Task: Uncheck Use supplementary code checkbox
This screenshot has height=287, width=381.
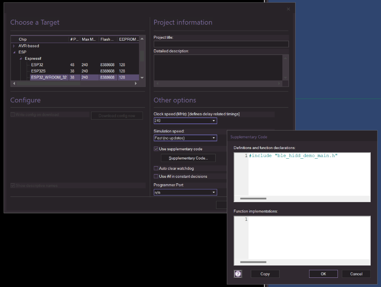Action: [x=156, y=149]
